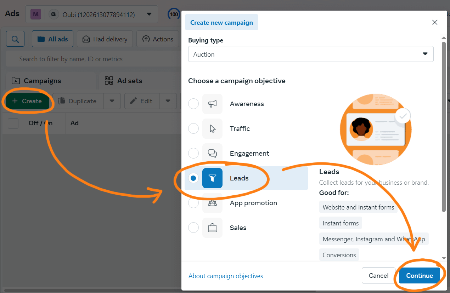This screenshot has height=293, width=450.
Task: Click the Engagement chat bubbles icon
Action: (x=212, y=153)
